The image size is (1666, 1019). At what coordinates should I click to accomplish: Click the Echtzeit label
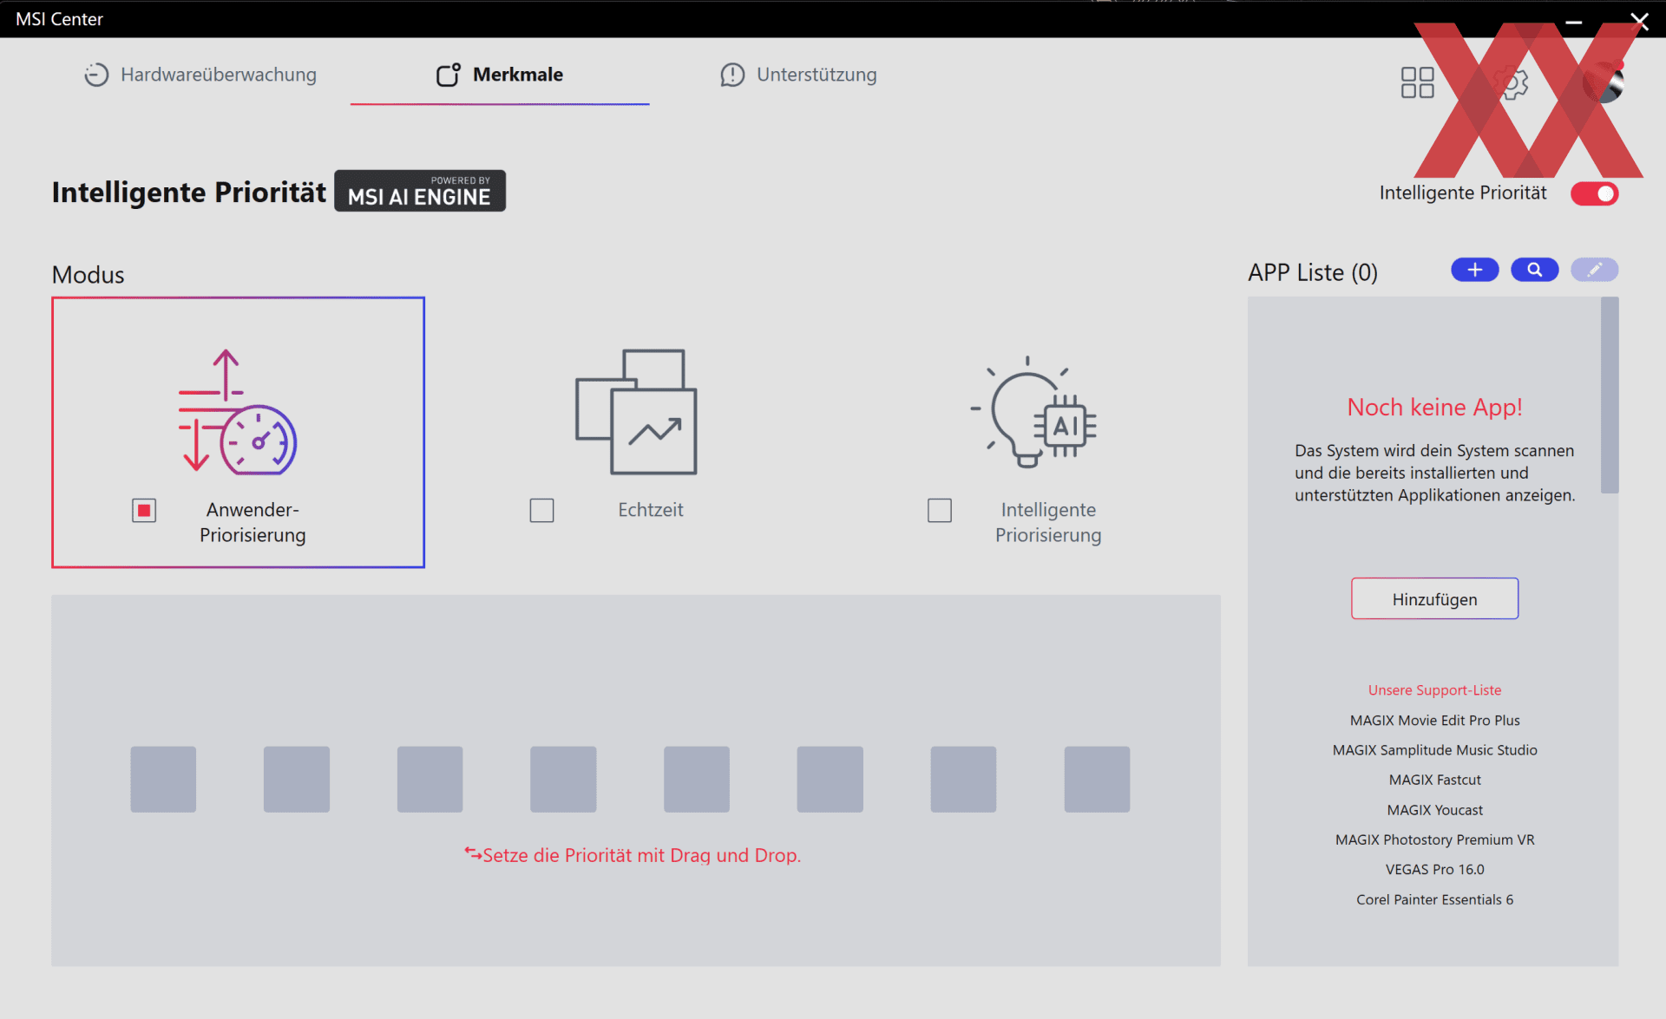(x=650, y=510)
